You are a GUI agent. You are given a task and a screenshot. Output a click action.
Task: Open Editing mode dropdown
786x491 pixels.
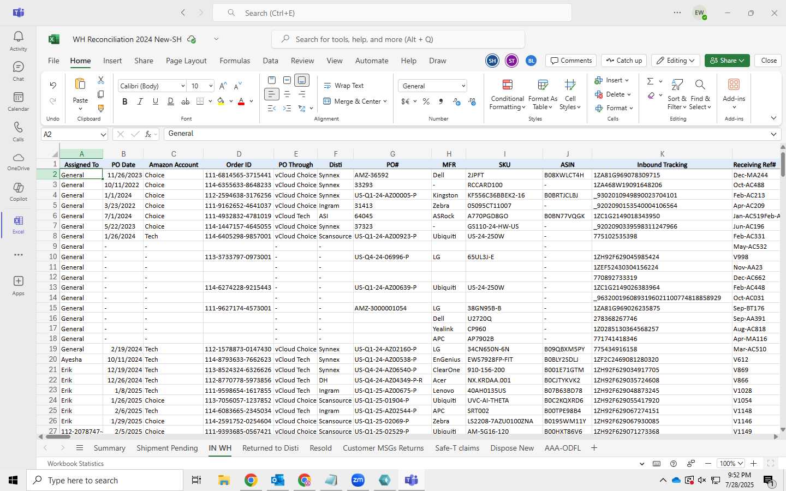tap(676, 61)
